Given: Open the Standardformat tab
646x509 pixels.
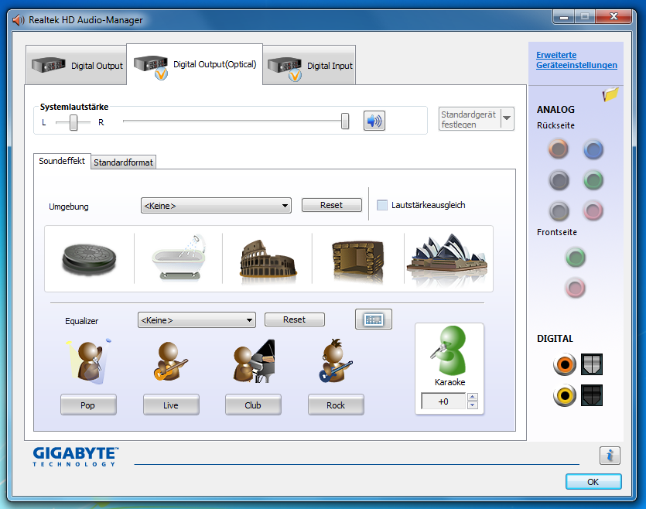Looking at the screenshot, I should [x=123, y=162].
